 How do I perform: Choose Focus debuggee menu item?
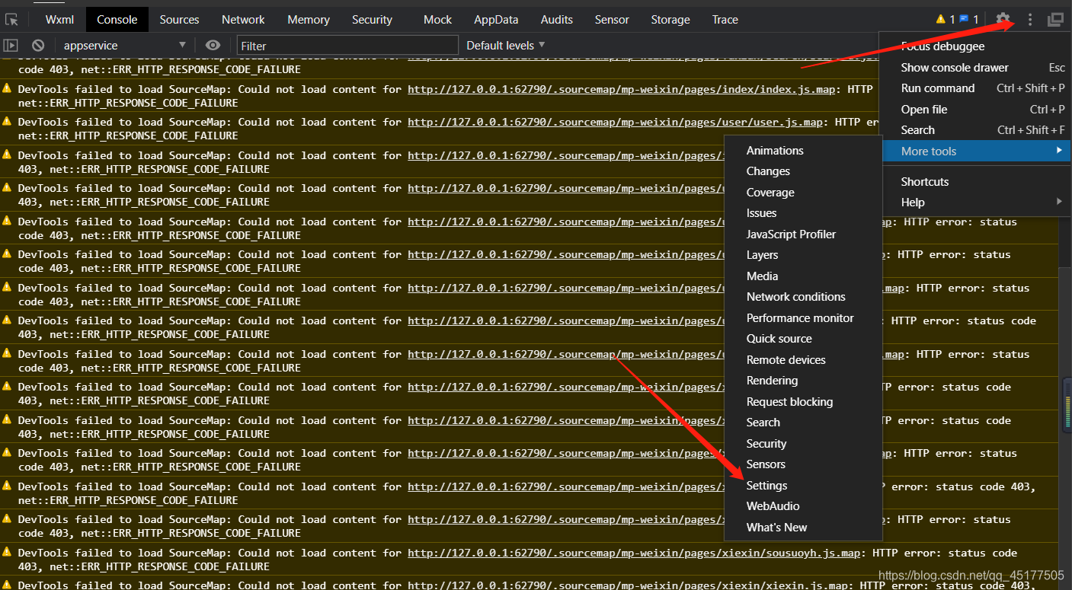975,46
